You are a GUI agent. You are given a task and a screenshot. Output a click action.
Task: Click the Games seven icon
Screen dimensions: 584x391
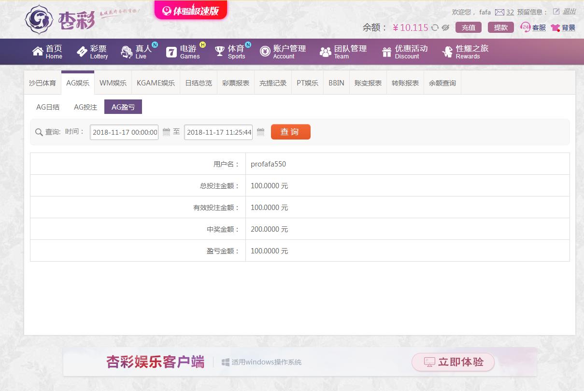click(x=171, y=52)
